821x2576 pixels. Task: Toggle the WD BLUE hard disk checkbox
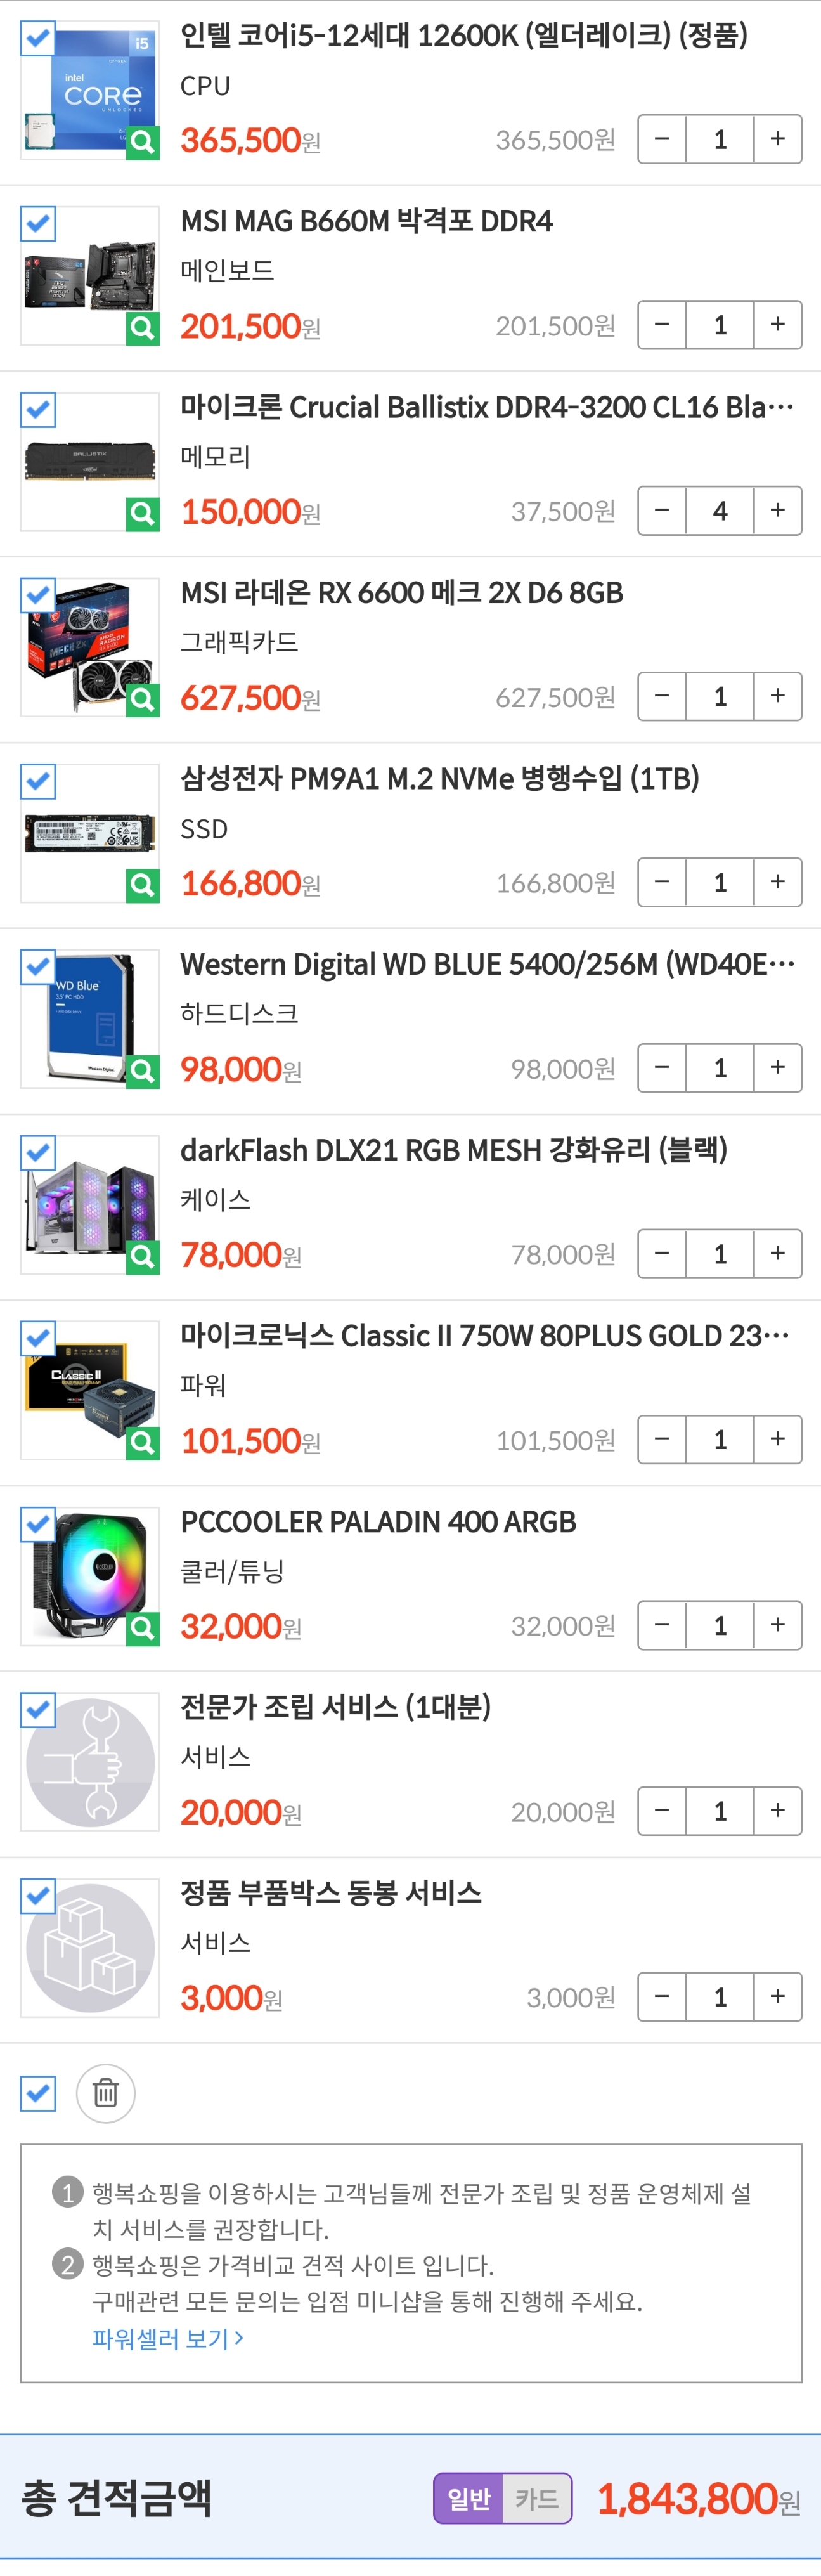(38, 967)
